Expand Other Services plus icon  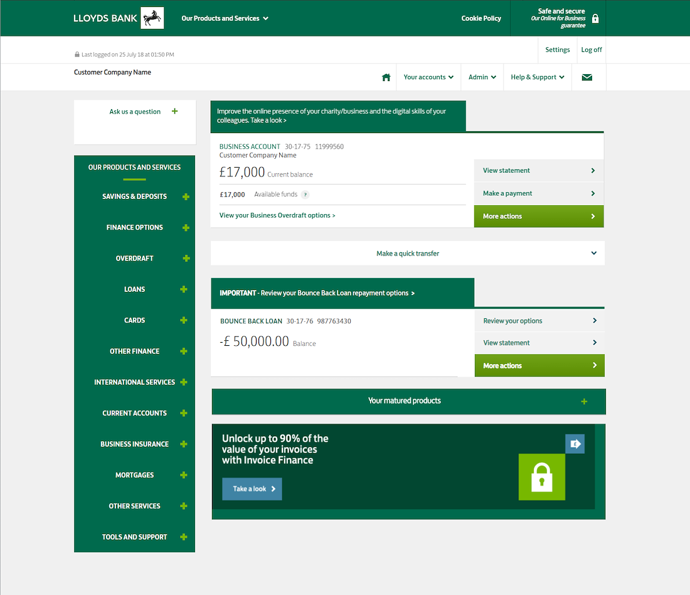tap(184, 506)
